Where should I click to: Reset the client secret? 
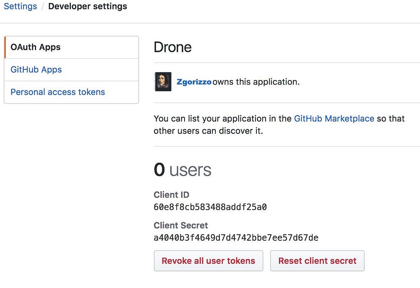coord(317,261)
